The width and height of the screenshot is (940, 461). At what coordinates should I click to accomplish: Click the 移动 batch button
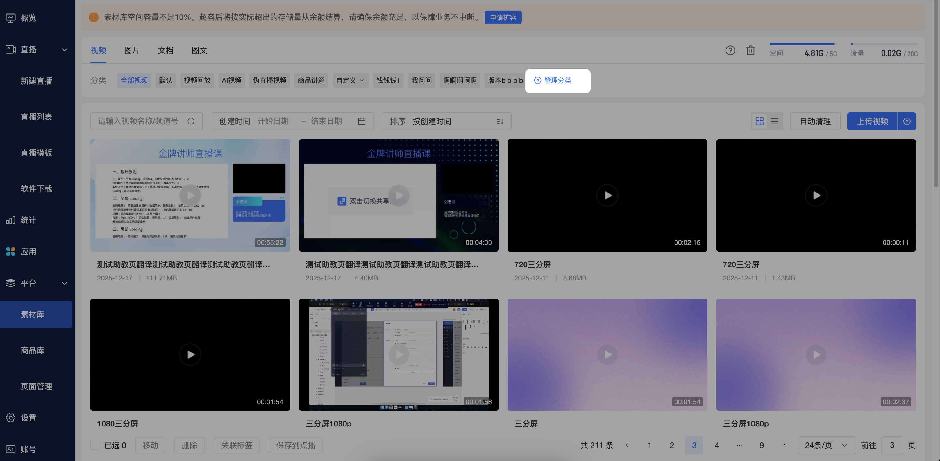click(x=150, y=445)
